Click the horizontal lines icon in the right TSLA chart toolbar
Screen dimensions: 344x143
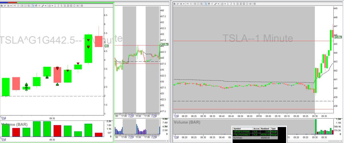[187, 4]
